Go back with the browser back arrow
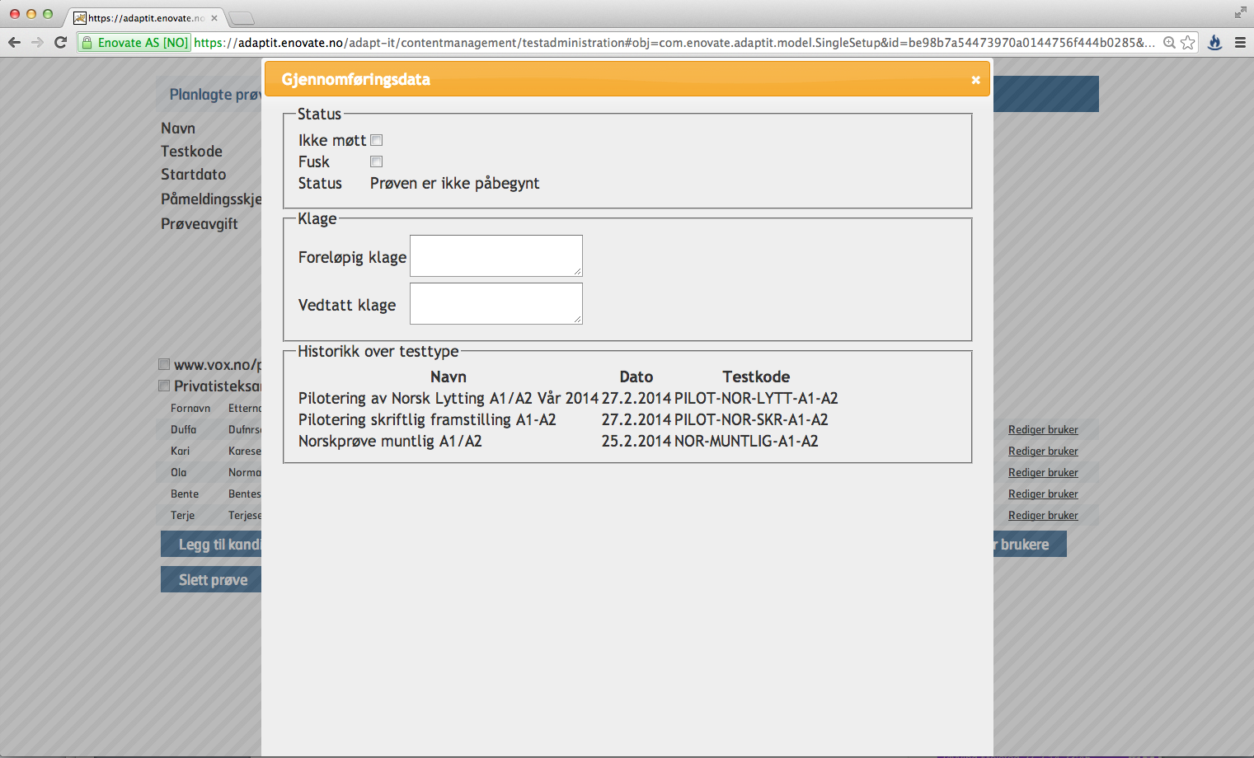 (14, 42)
